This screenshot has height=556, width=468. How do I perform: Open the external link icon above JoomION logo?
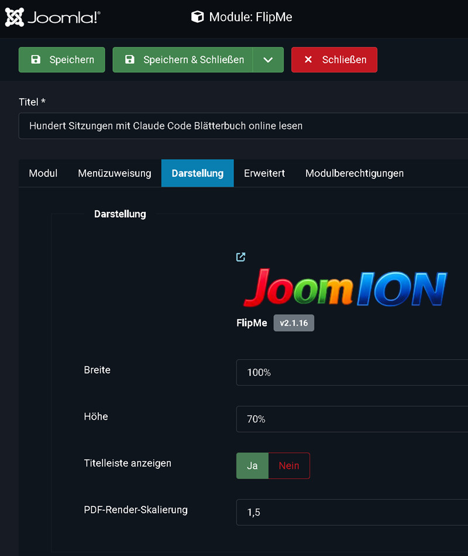pos(241,257)
